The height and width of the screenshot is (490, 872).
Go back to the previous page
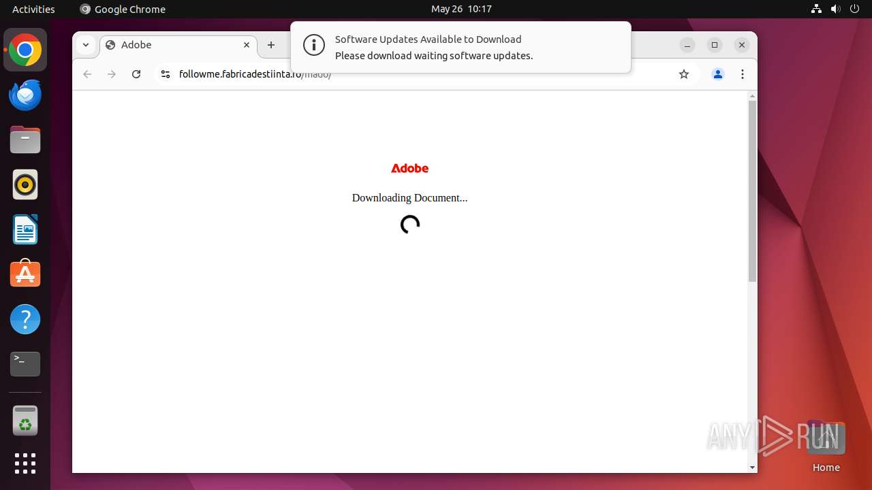[87, 74]
